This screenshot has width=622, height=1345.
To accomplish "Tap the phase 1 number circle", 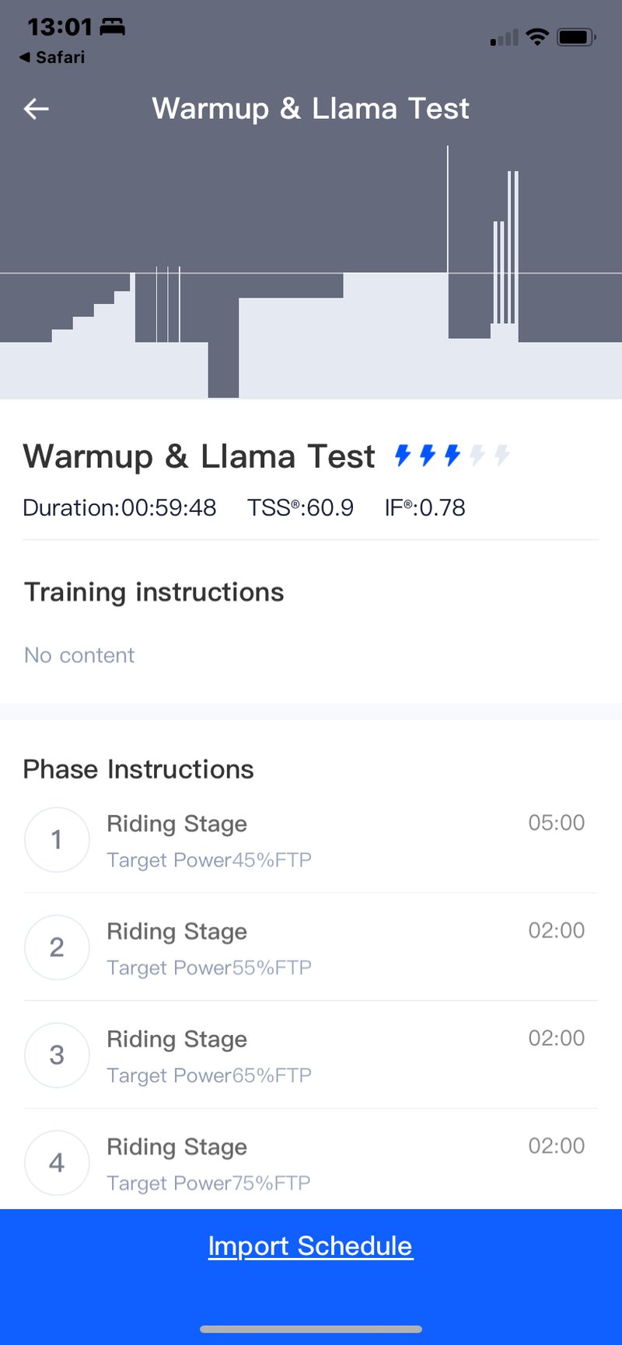I will point(57,840).
